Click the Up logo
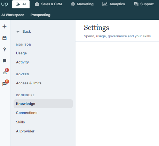This screenshot has height=146, width=159. coord(5,4)
